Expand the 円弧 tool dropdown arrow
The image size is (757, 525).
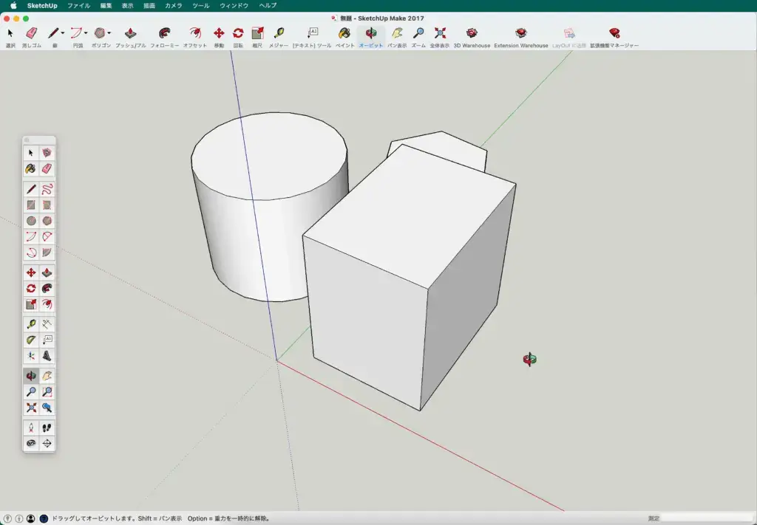pyautogui.click(x=86, y=32)
